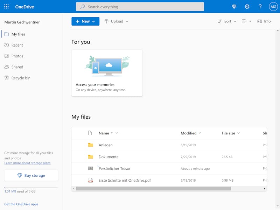Open Learn more about storage plans link
Screen dimensions: 280x210
click(x=28, y=163)
